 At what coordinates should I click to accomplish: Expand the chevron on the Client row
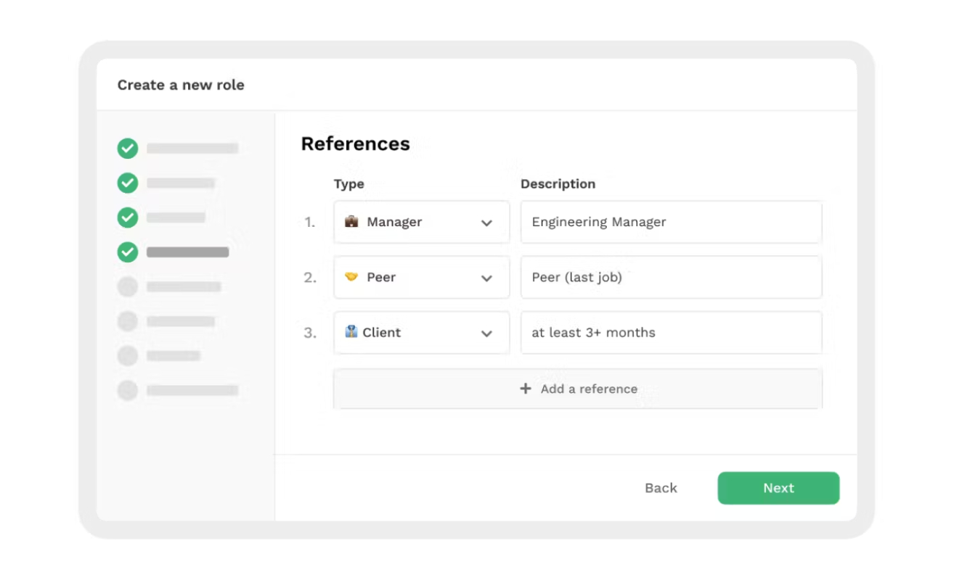486,333
